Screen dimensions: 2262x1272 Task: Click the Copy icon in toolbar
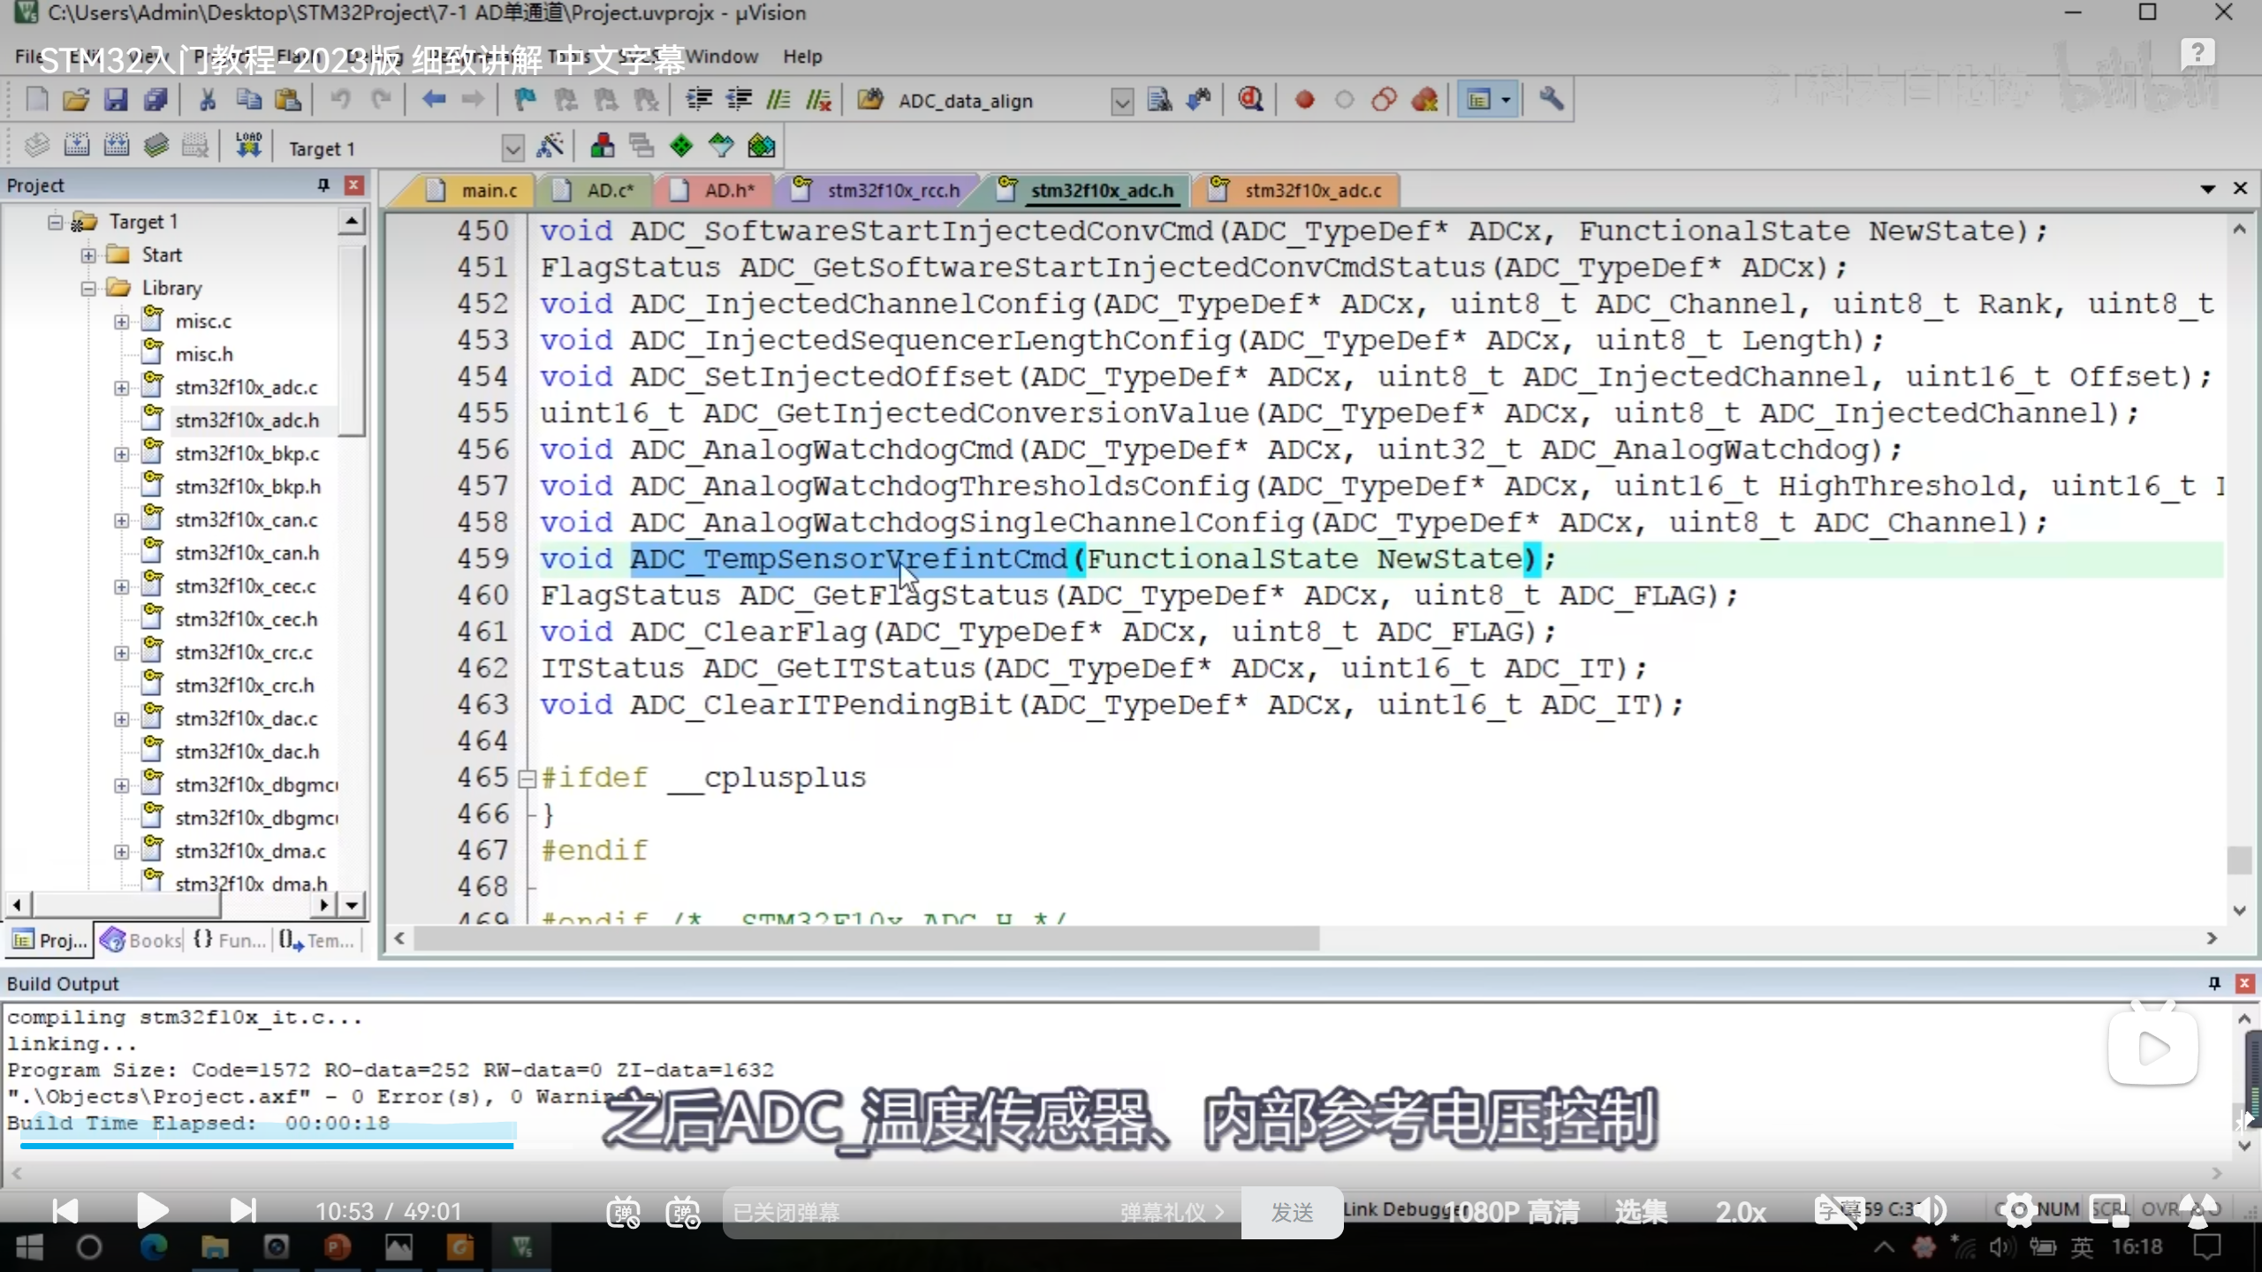[x=248, y=99]
